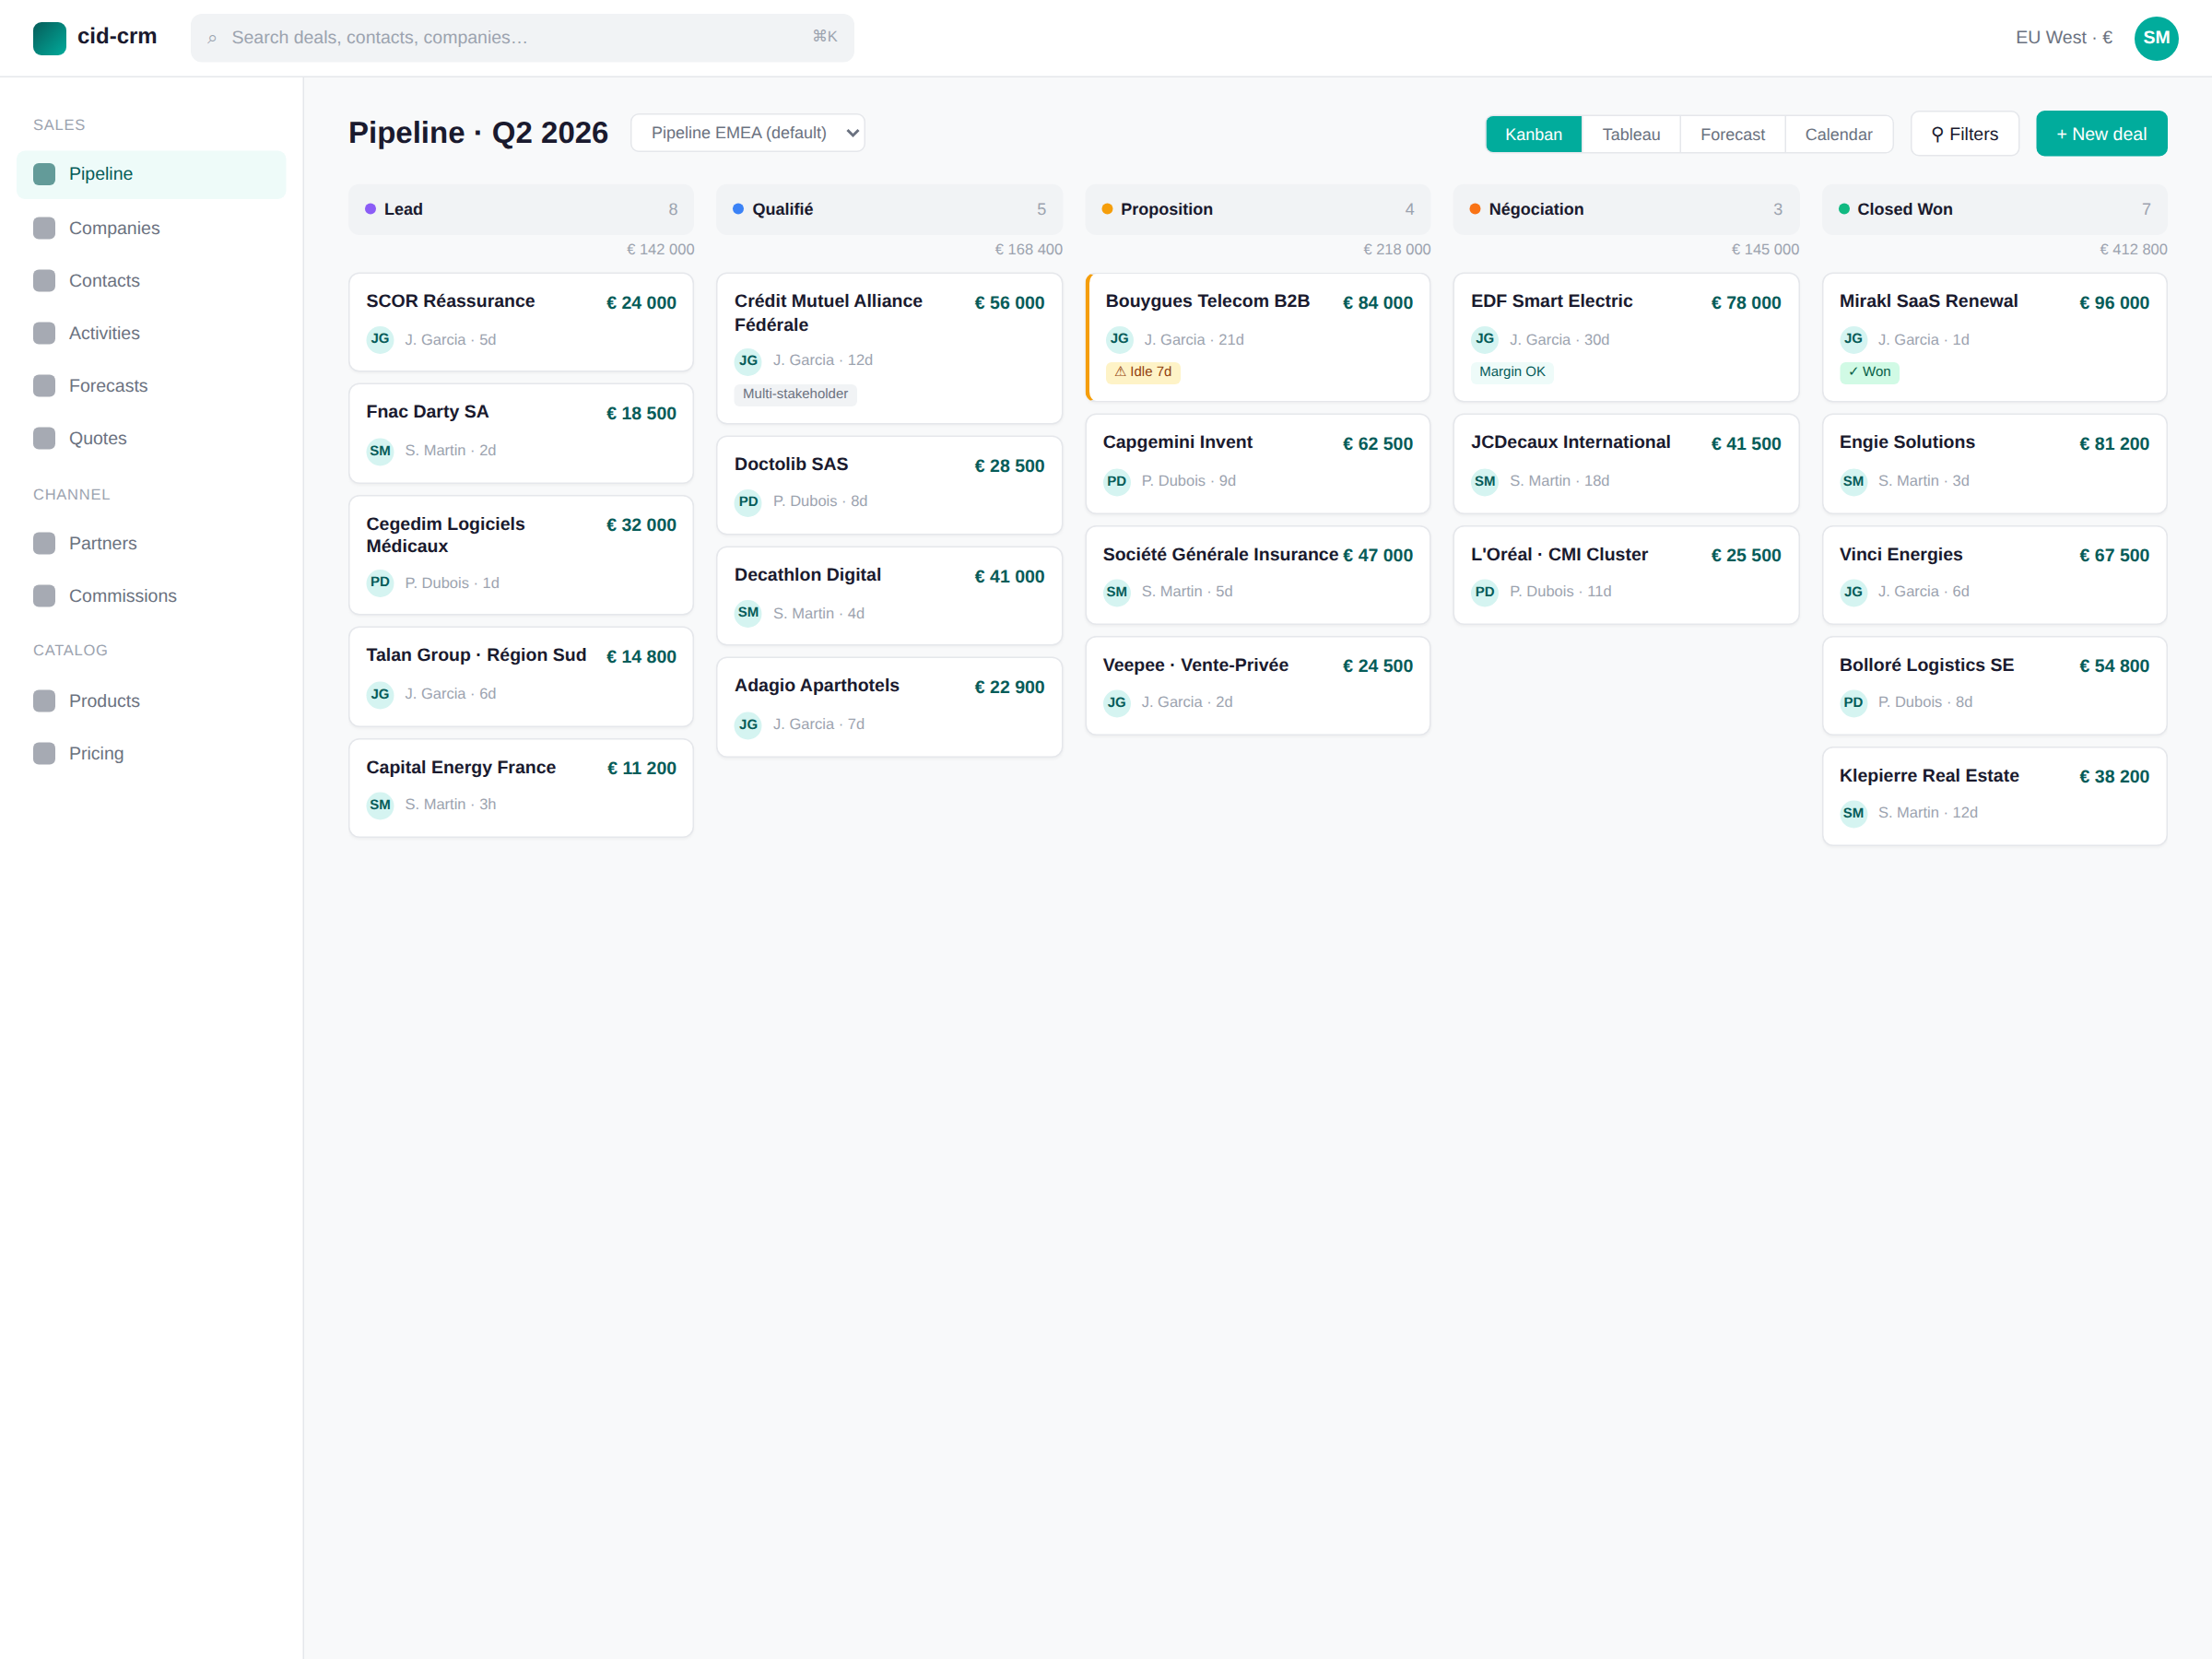Click the Filters button
The width and height of the screenshot is (2212, 1659).
pyautogui.click(x=1964, y=134)
